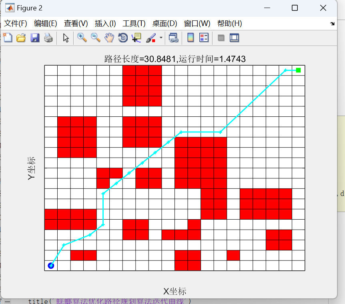The image size is (345, 304).
Task: Click the Hide Plot Tools icon
Action: [221, 38]
